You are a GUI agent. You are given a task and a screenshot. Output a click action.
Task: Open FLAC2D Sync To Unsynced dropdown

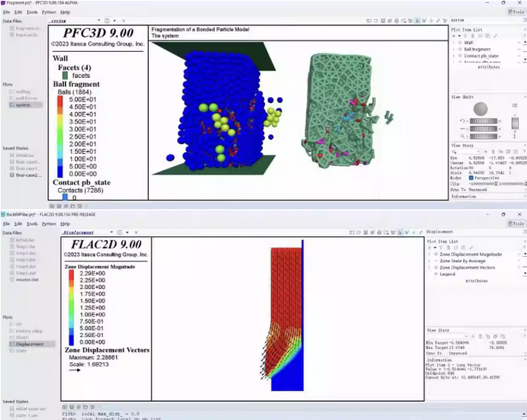click(x=487, y=353)
